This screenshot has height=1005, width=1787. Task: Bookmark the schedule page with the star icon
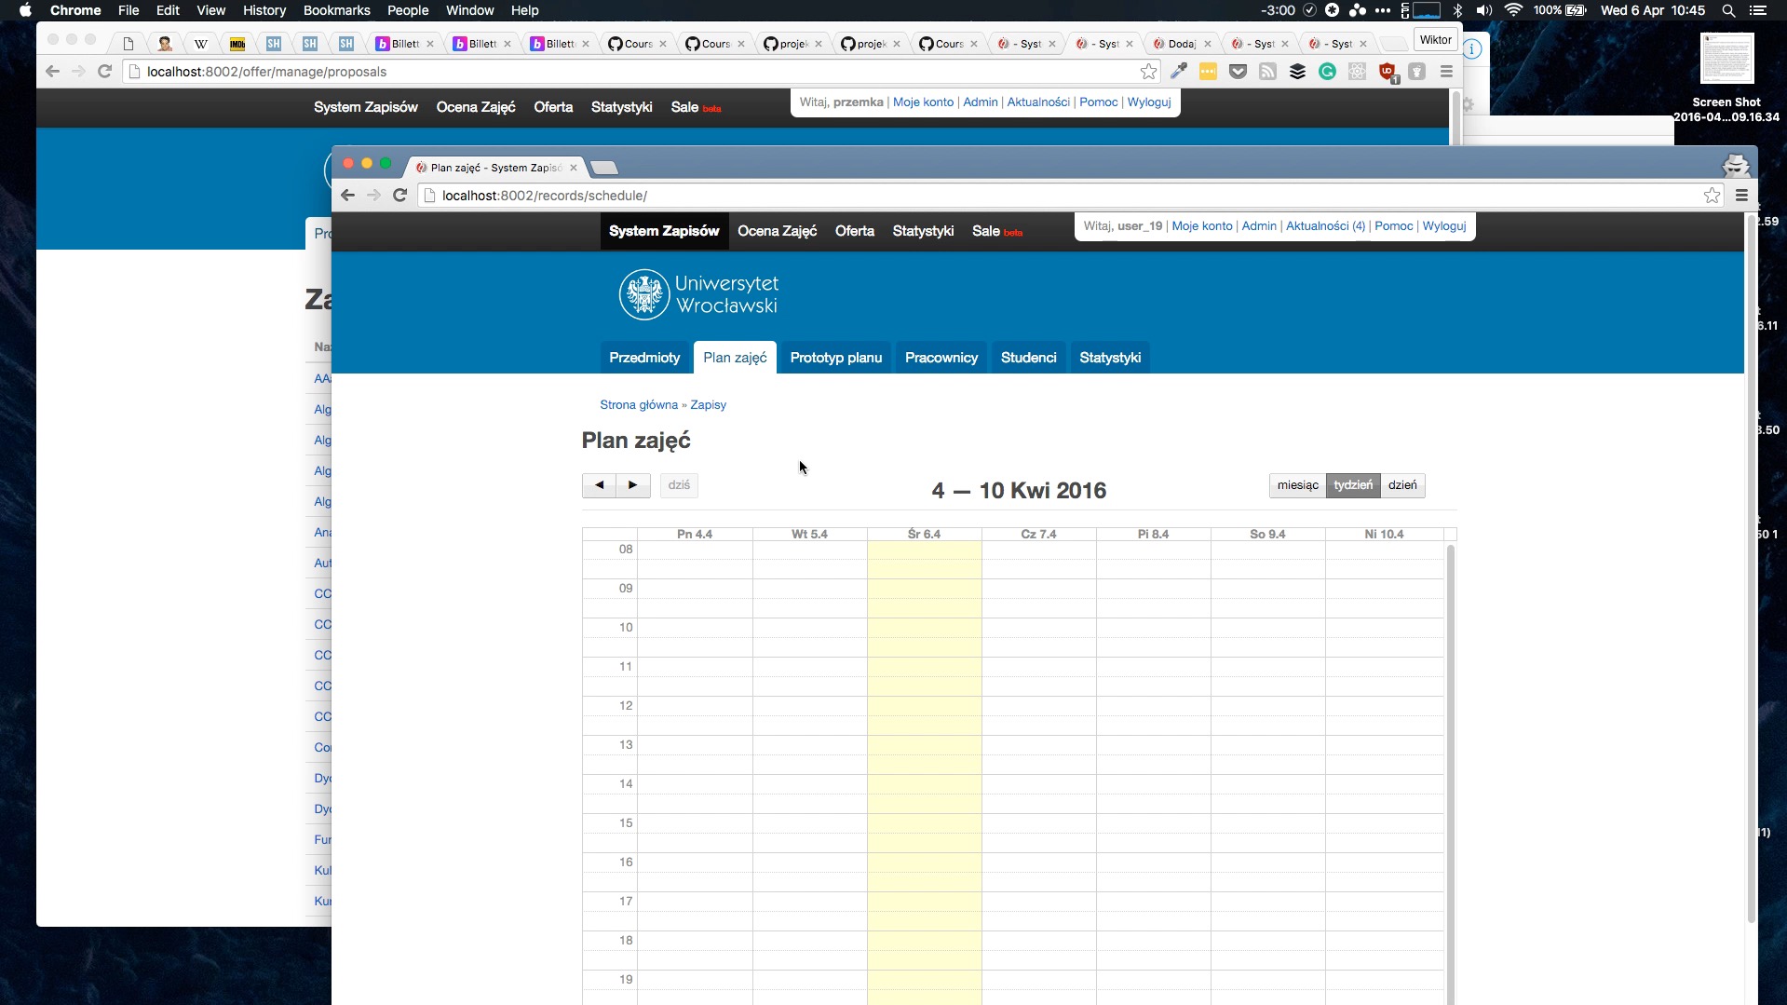tap(1712, 196)
